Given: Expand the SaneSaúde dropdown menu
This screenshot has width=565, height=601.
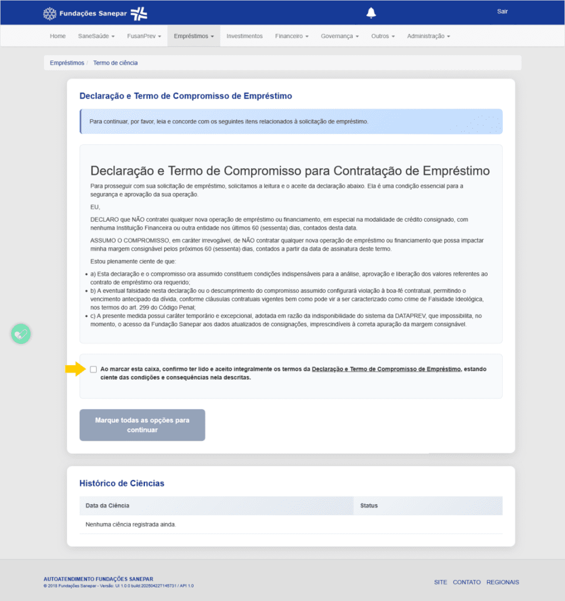Looking at the screenshot, I should pyautogui.click(x=96, y=36).
